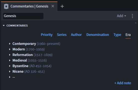The image size is (138, 90).
Task: Select the Nicene (AD 326–451) row
Action: tap(29, 72)
